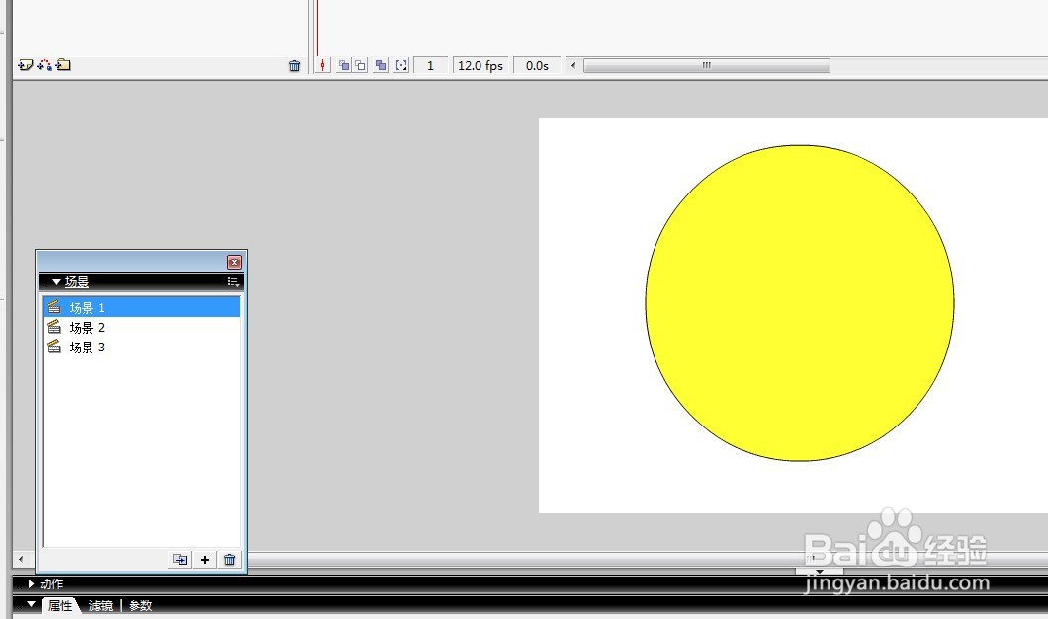Click the stage scroll left arrow
Image resolution: width=1048 pixels, height=619 pixels.
coord(22,559)
